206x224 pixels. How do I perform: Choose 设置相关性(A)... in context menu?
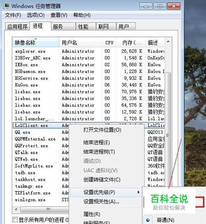[101, 202]
